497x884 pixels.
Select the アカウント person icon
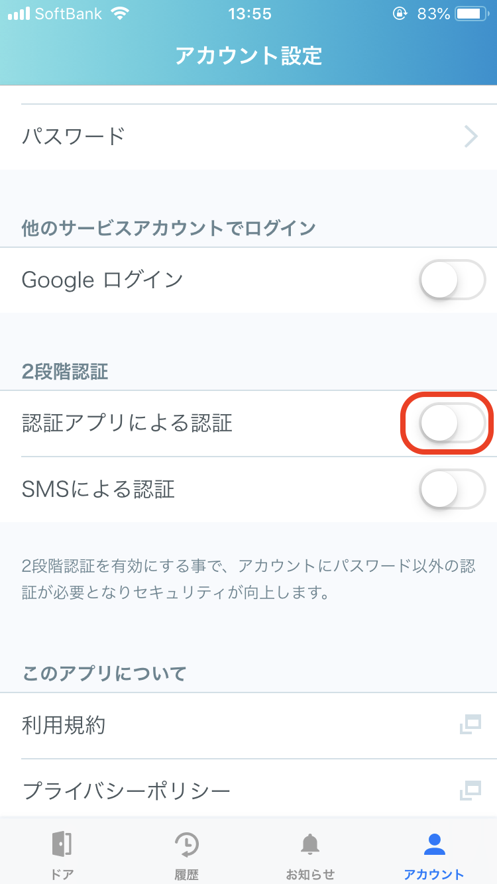[434, 844]
